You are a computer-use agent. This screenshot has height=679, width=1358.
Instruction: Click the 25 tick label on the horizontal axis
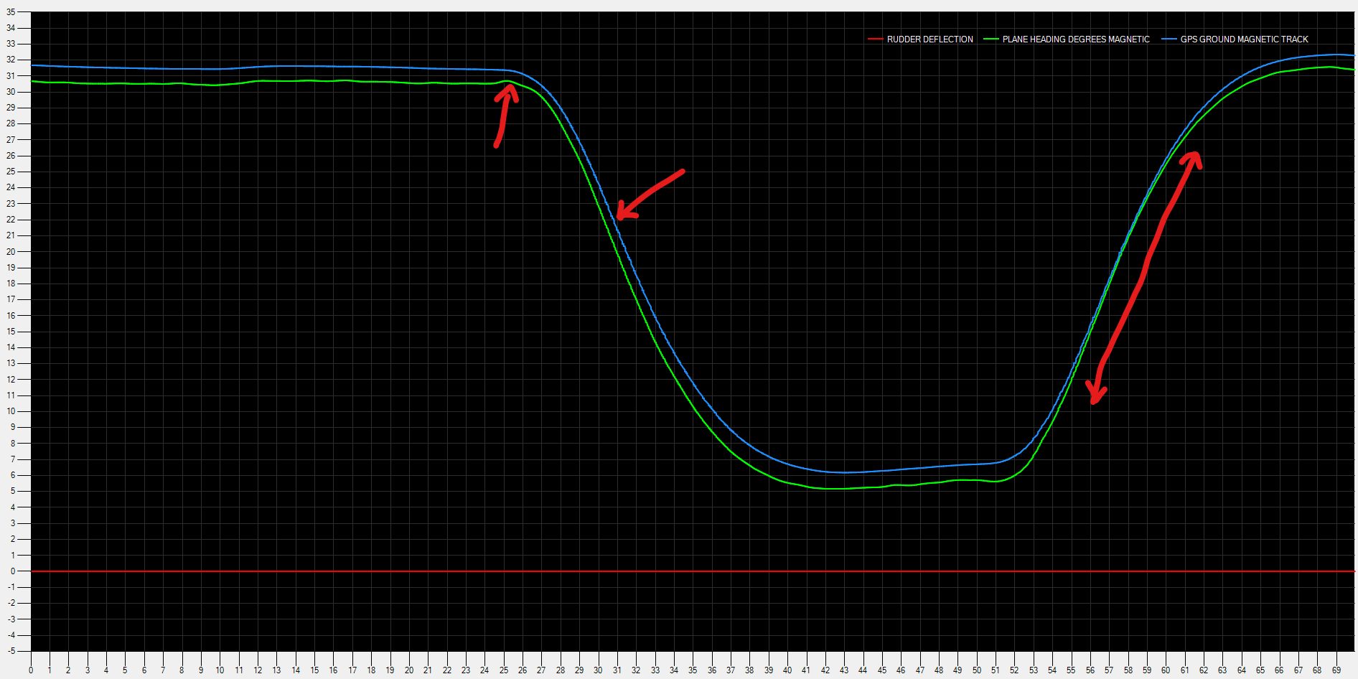tap(503, 670)
